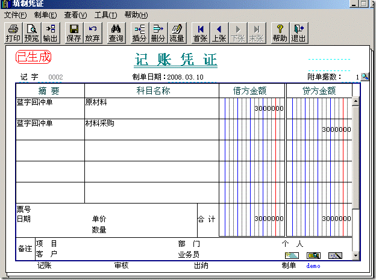Delete entry line with 删分
This screenshot has height=280, width=376.
(158, 33)
